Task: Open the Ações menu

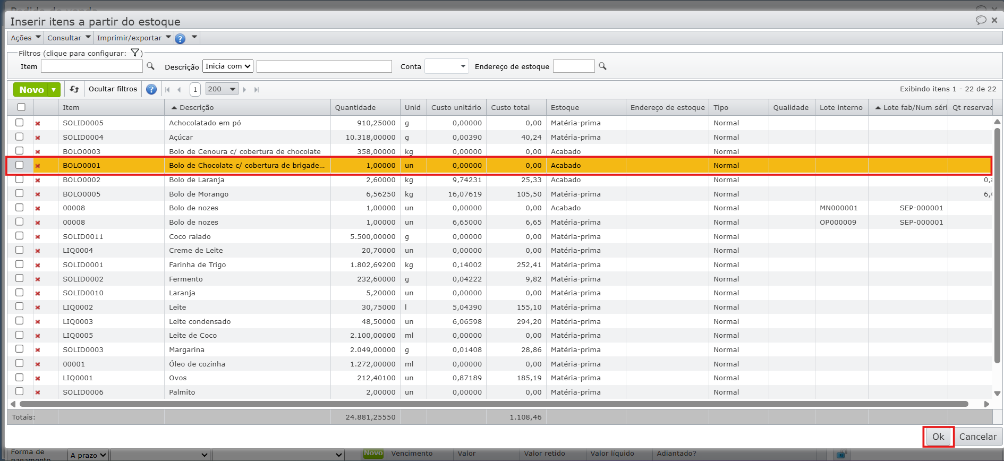Action: pos(25,38)
